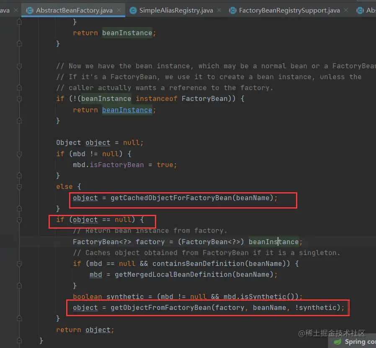Collapse the 'else {' block via gutter marker
376x348 pixels.
[19, 187]
